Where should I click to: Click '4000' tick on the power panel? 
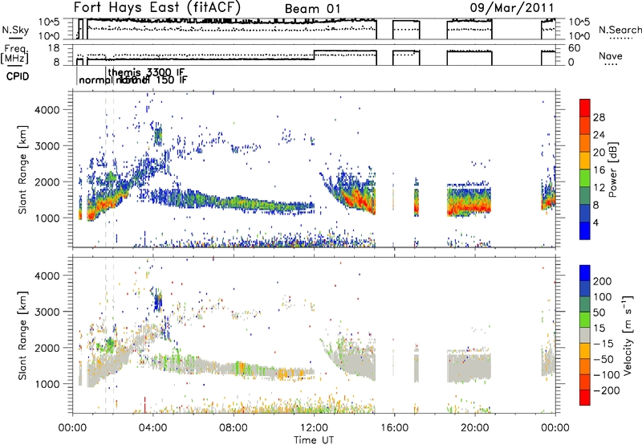point(47,110)
